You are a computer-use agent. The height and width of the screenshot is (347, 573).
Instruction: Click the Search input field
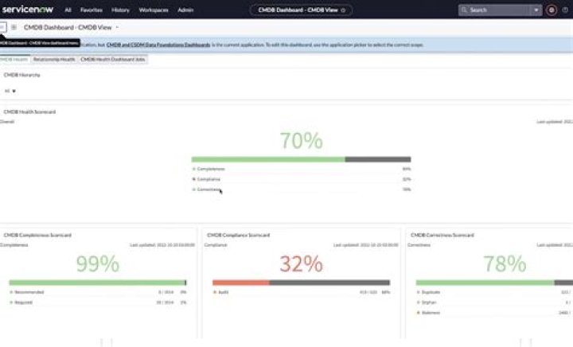pos(497,10)
